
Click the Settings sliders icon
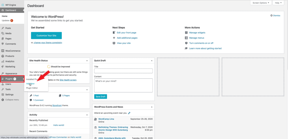[x=3, y=95]
